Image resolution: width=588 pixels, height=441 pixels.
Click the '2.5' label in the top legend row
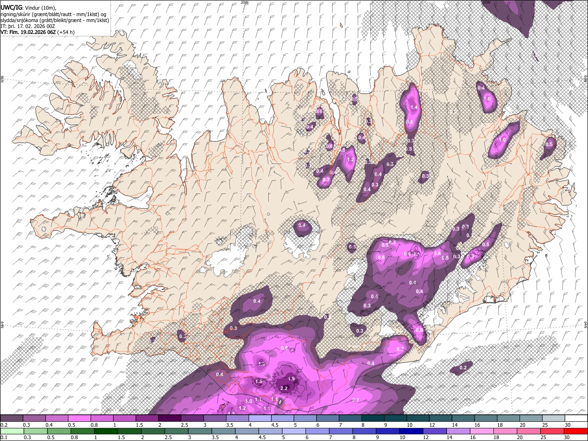[x=185, y=425]
